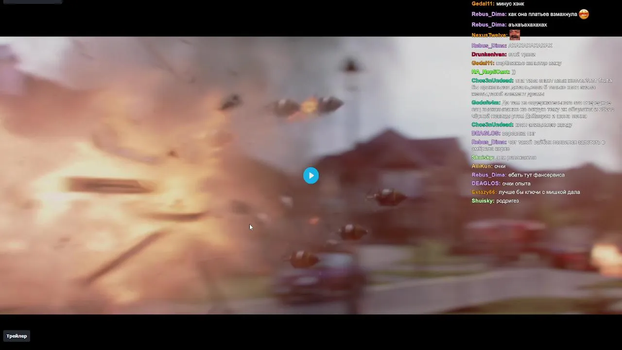The height and width of the screenshot is (350, 622).
Task: Open RA_RepliCant's username in chat
Action: [x=490, y=72]
